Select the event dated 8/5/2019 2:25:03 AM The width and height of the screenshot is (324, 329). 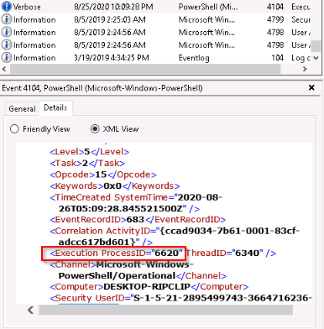pyautogui.click(x=155, y=19)
